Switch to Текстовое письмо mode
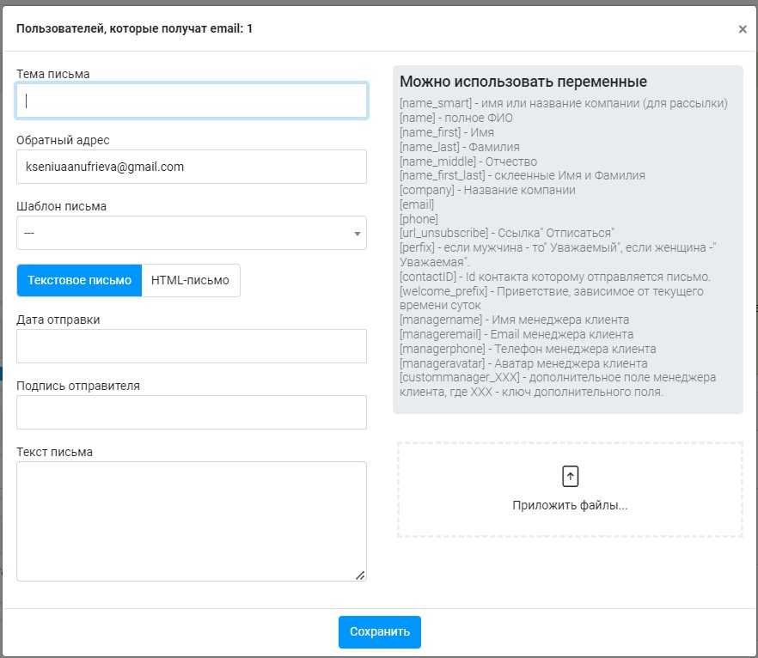This screenshot has height=658, width=758. point(79,280)
